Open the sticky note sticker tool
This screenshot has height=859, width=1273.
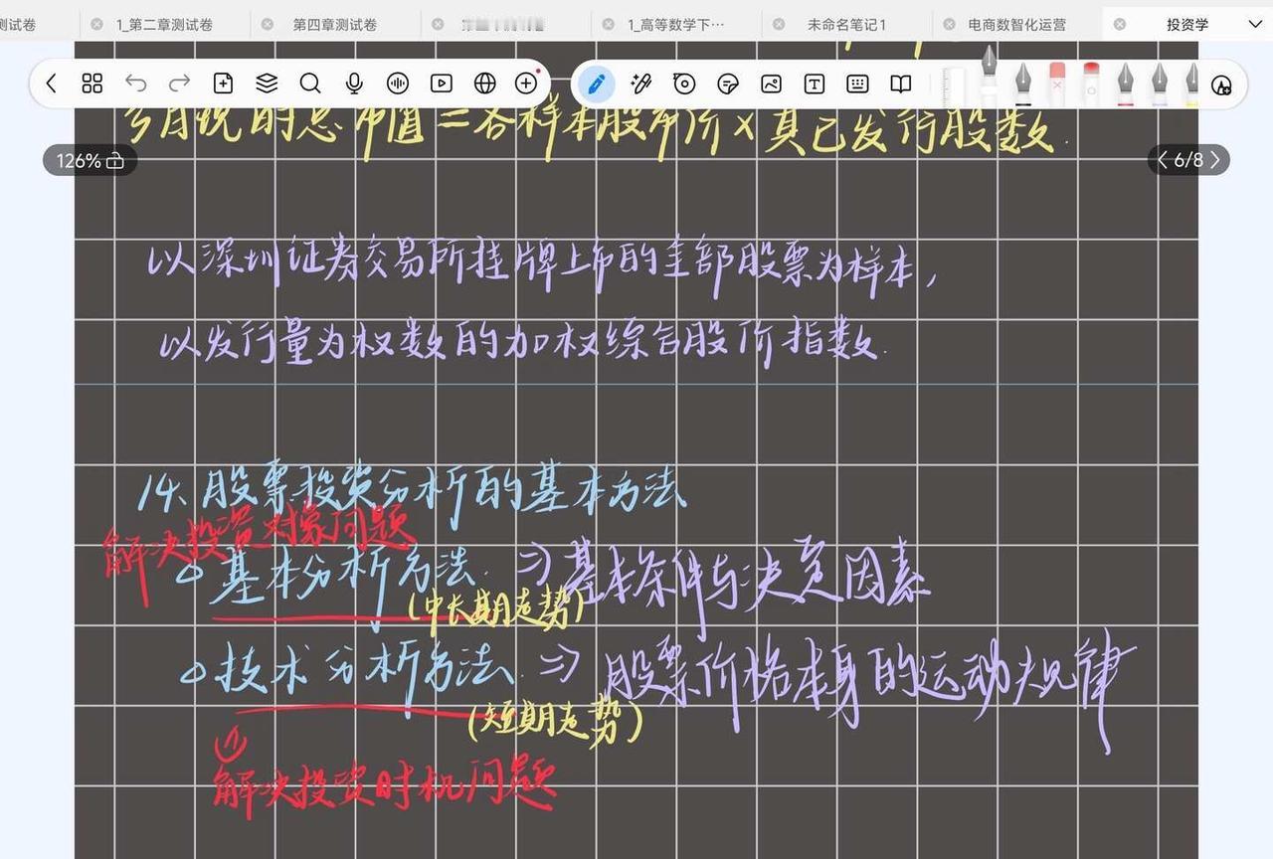728,84
